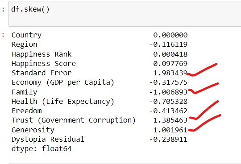Click the Freedom value -0.413462
The height and width of the screenshot is (164, 241).
pos(168,111)
